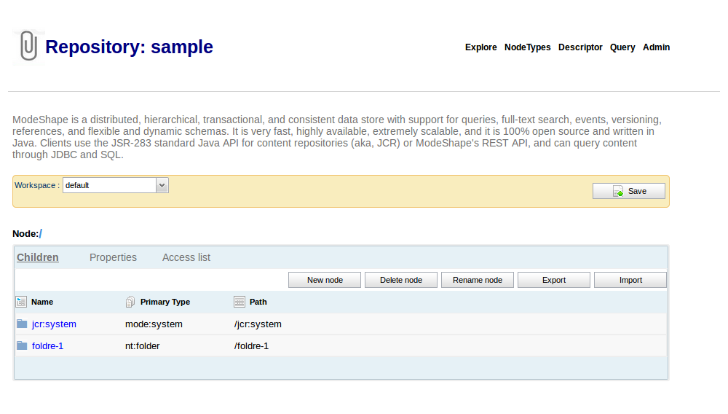Image resolution: width=728 pixels, height=414 pixels.
Task: Click the Primary Type column icon
Action: tap(130, 302)
